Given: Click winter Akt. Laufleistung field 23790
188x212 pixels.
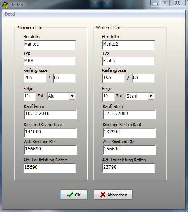Looking at the screenshot, I should point(128,168).
